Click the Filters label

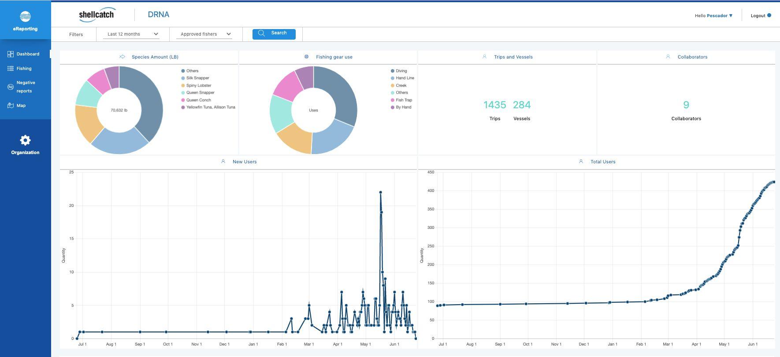(x=76, y=34)
